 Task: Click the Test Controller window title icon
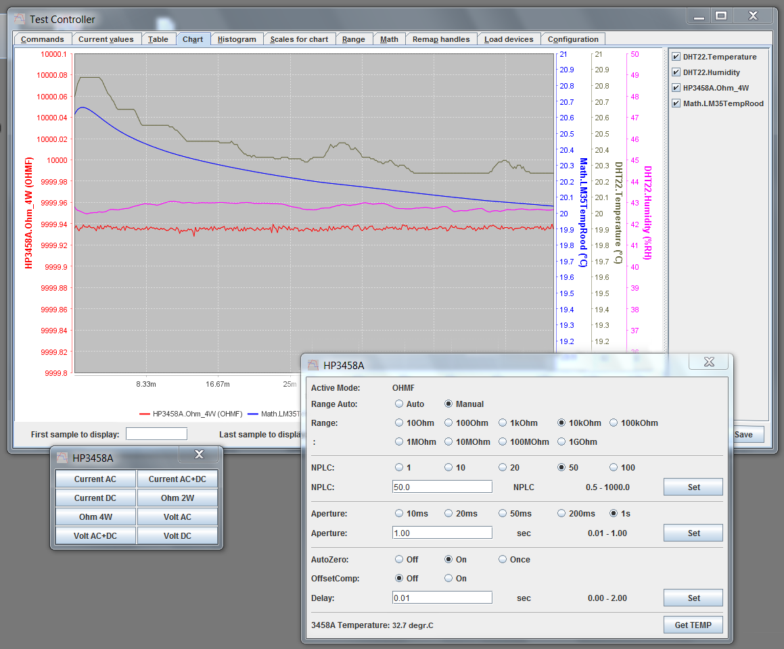point(19,19)
